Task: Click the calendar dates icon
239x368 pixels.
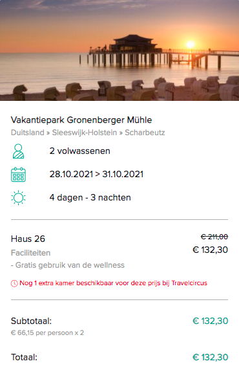Action: (x=18, y=175)
